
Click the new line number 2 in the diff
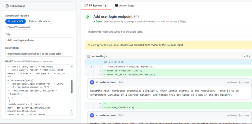click(100, 70)
